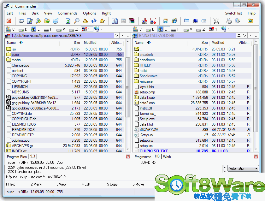This screenshot has width=265, height=201.
Task: Switch to the Program Files tab
Action: [17, 157]
